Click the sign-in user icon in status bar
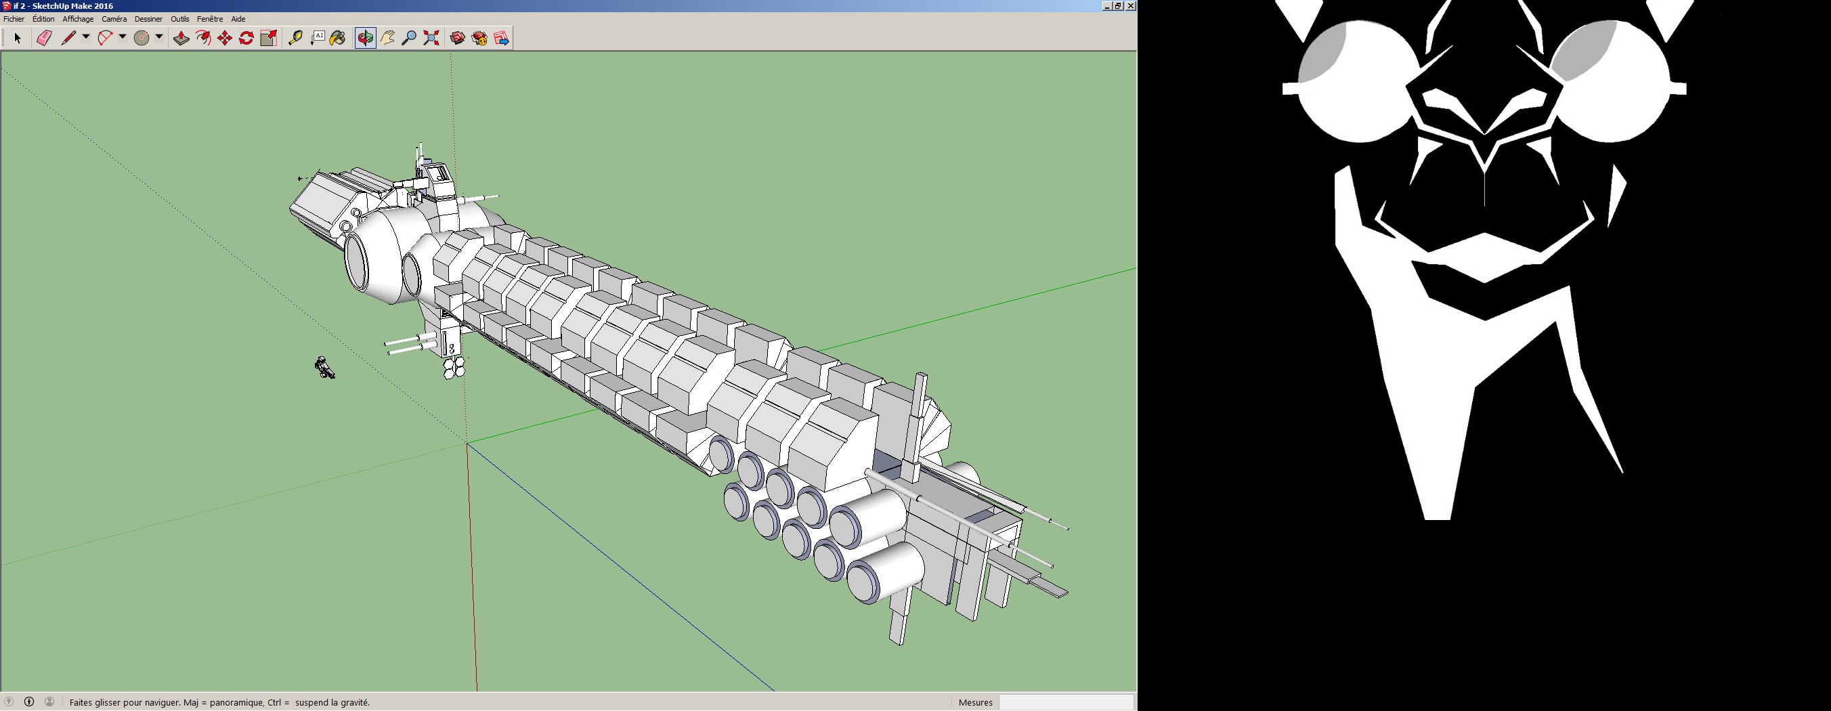1831x711 pixels. point(49,702)
